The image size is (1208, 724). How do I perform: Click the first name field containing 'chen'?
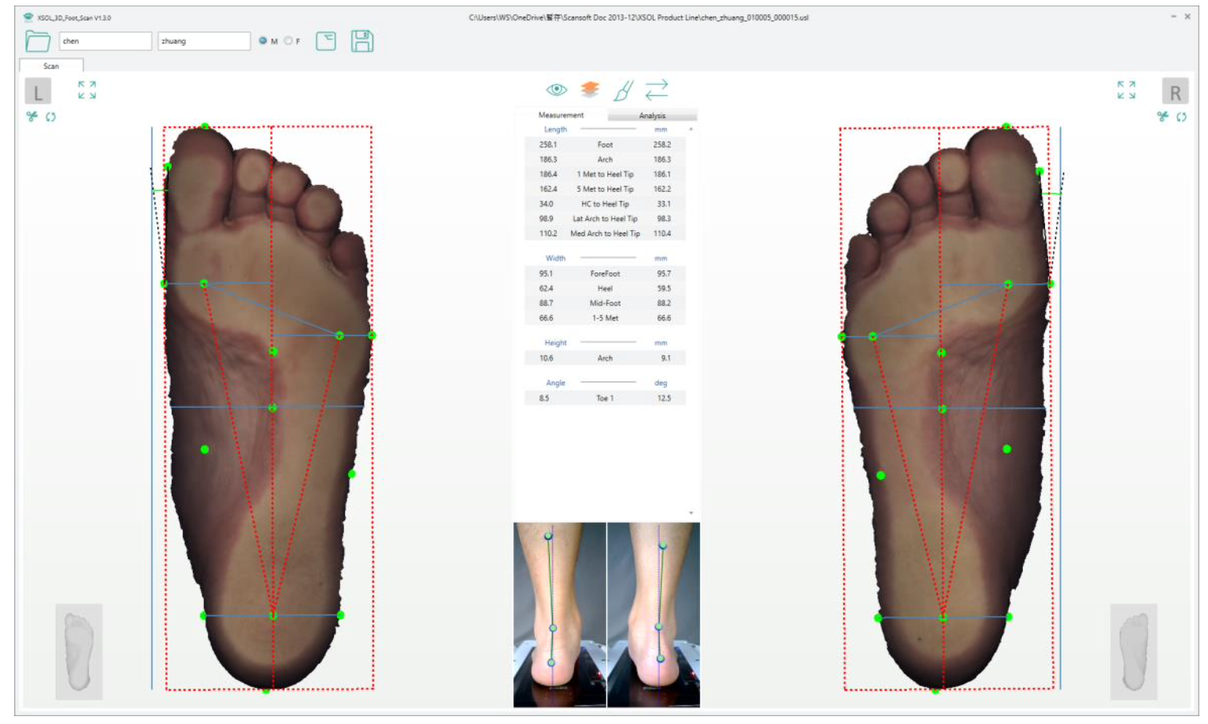(105, 41)
